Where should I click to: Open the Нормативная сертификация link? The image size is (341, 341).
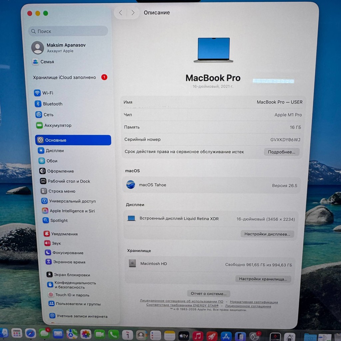[254, 302]
